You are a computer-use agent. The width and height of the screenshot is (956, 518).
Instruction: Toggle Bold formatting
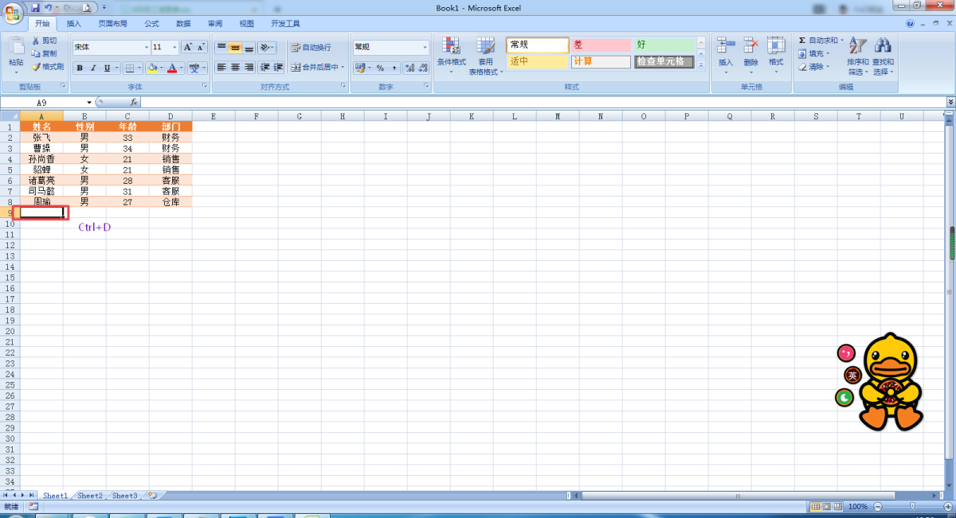pos(80,68)
